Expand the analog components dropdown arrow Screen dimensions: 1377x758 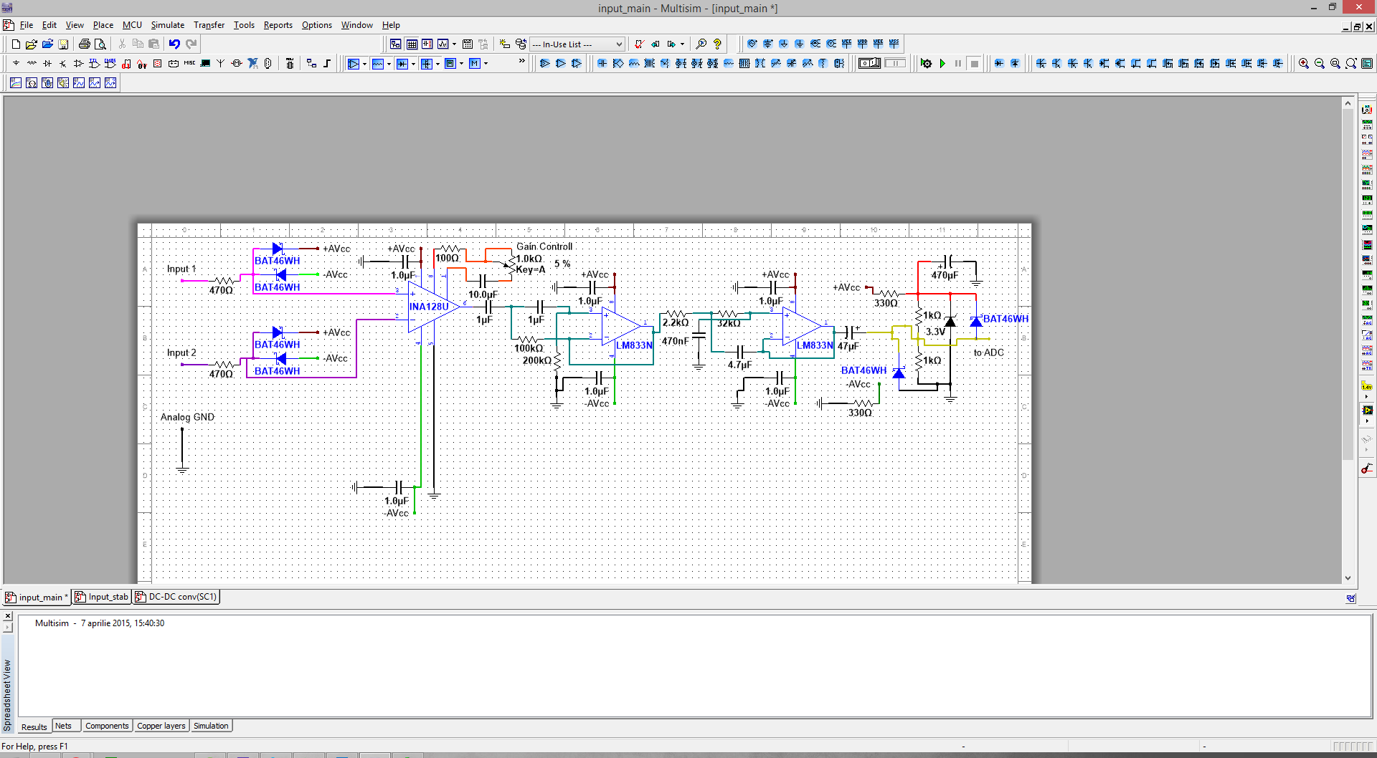tap(364, 64)
